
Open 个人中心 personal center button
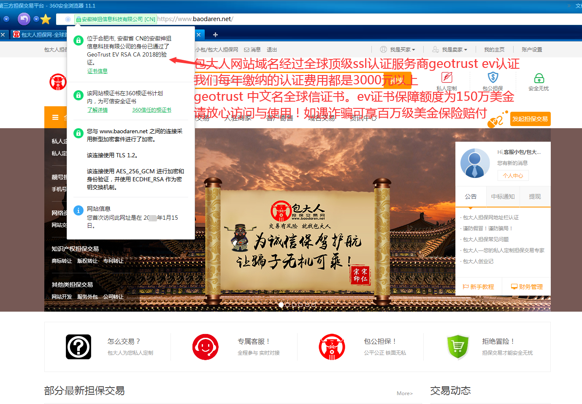(x=513, y=175)
